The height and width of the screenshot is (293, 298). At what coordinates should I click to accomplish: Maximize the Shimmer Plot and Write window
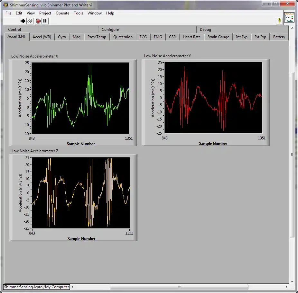275,4
